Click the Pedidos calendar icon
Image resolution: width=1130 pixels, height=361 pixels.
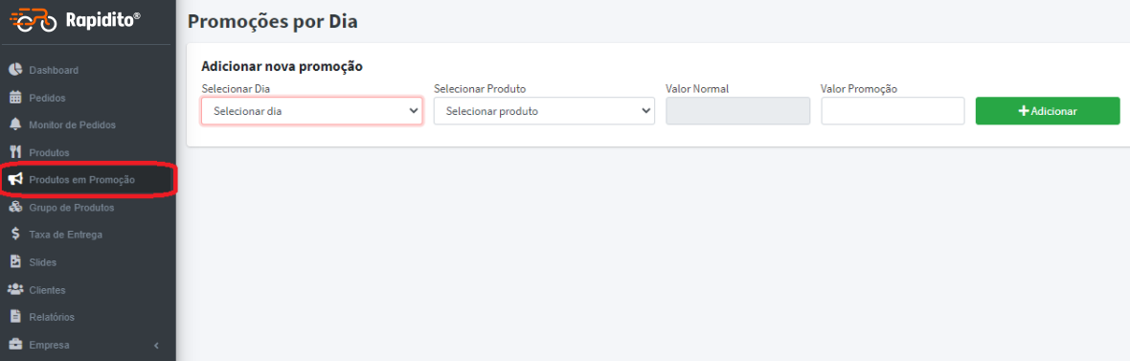pyautogui.click(x=15, y=98)
